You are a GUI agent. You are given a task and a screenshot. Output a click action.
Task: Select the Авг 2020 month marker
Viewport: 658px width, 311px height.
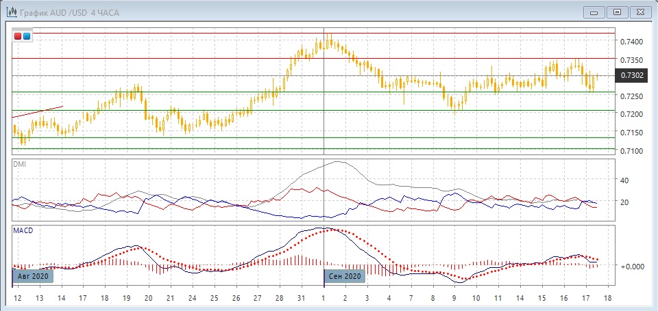coord(32,276)
